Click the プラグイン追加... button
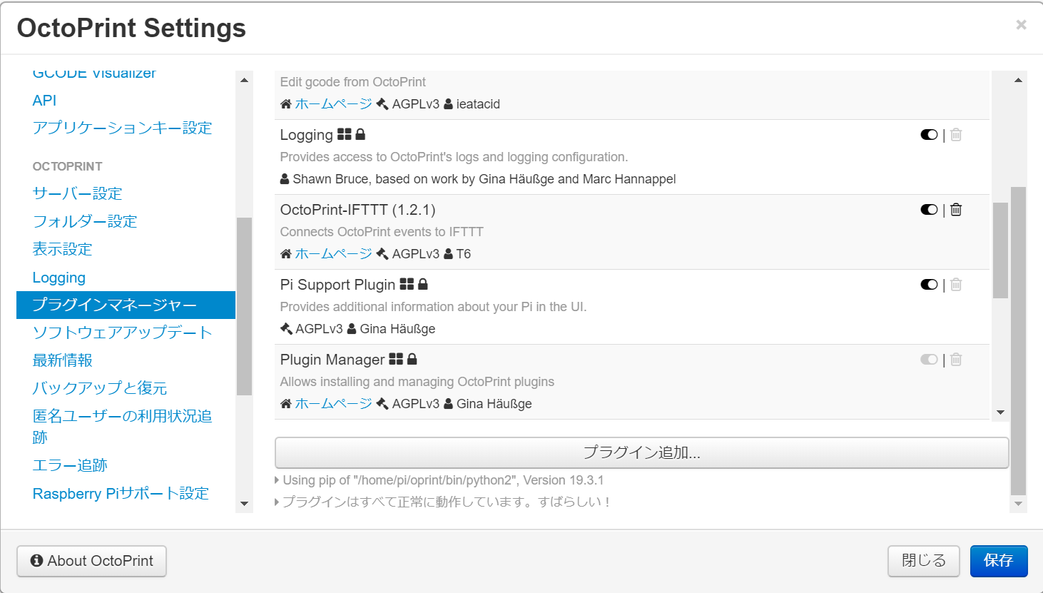Viewport: 1043px width, 593px height. (641, 452)
